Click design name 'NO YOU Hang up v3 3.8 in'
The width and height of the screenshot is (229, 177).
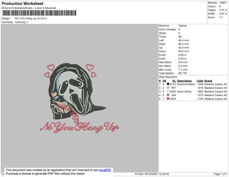[x=31, y=18]
